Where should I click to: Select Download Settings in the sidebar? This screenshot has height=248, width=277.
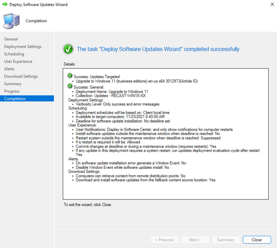pyautogui.click(x=21, y=76)
